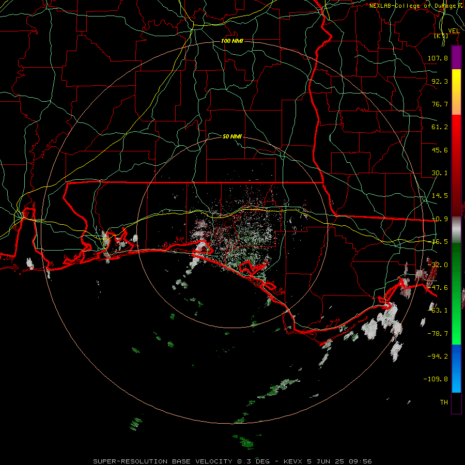Click the TH legend label
The height and width of the screenshot is (465, 465).
coord(444,402)
